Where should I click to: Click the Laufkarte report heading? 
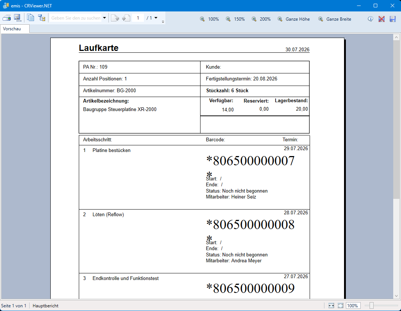point(98,48)
